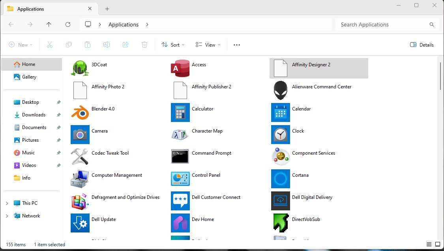Open the 3DCoat application icon
Screen dimensions: 444x251
(x=80, y=68)
